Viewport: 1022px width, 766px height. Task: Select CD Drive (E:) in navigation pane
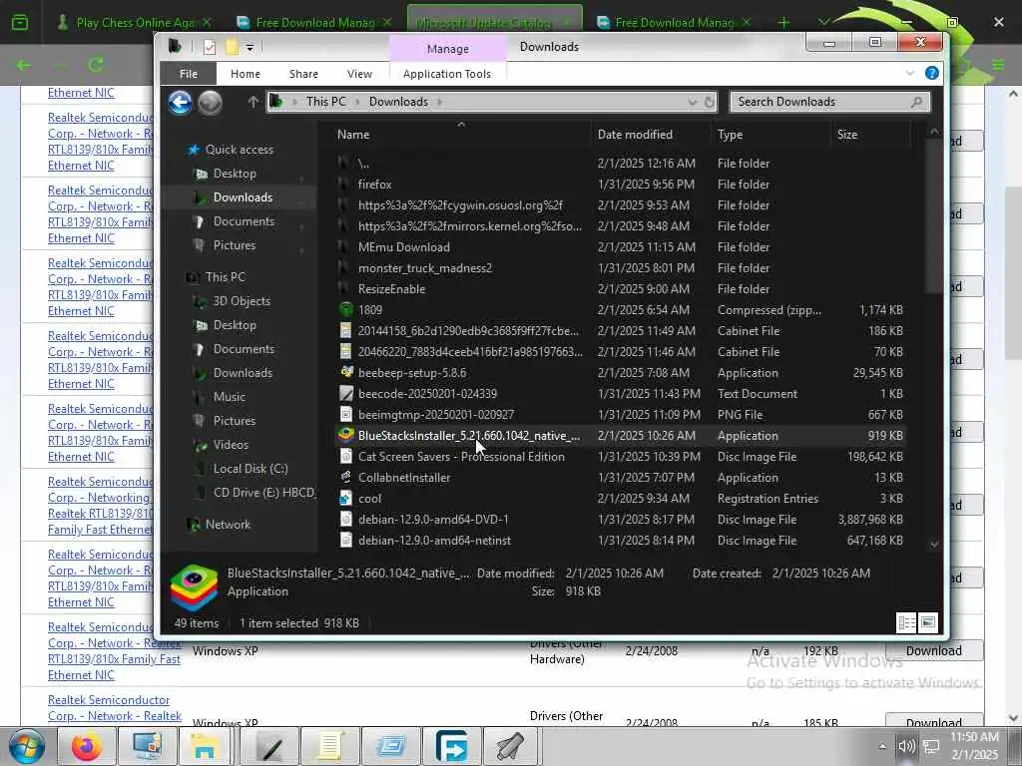[x=263, y=493]
